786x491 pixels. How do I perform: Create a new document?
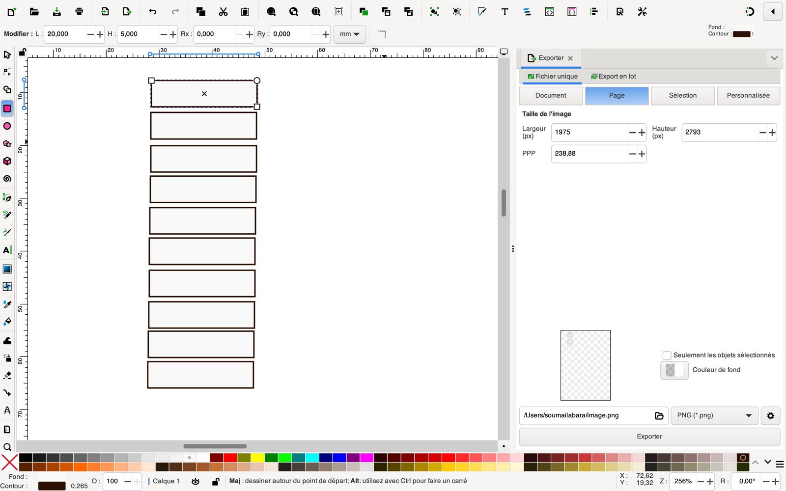coord(11,11)
